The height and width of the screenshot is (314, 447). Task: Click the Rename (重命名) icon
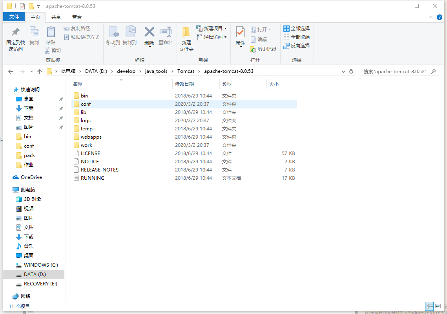click(x=166, y=32)
